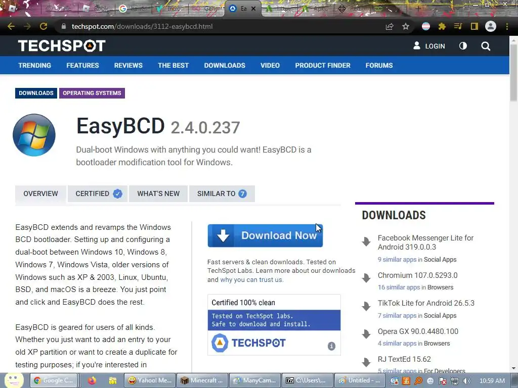Screen dimensions: 518x388
Task: Select the CERTIFIED tab
Action: [x=98, y=193]
